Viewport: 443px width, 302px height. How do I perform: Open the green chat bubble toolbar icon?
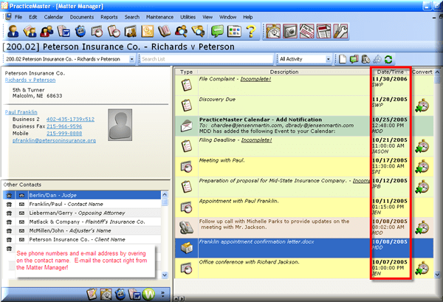(x=217, y=31)
